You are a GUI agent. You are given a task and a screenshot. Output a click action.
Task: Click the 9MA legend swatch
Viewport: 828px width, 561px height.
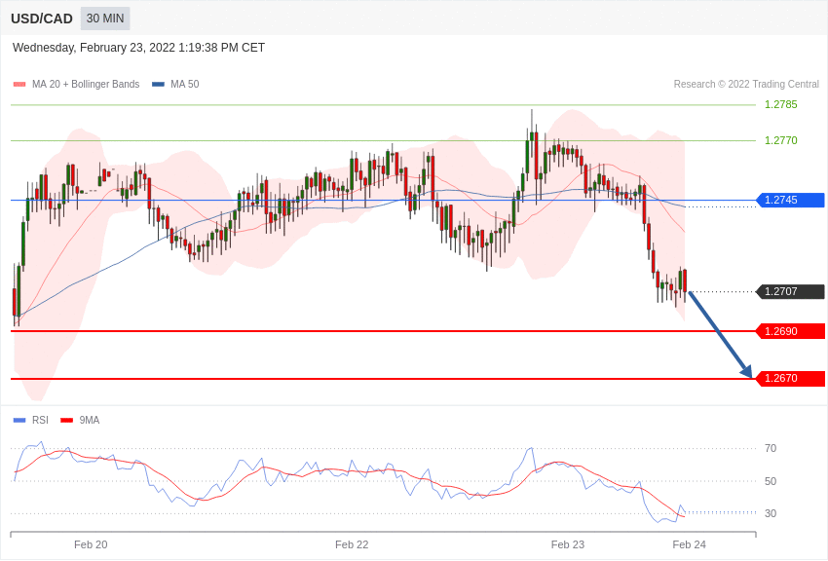point(67,420)
